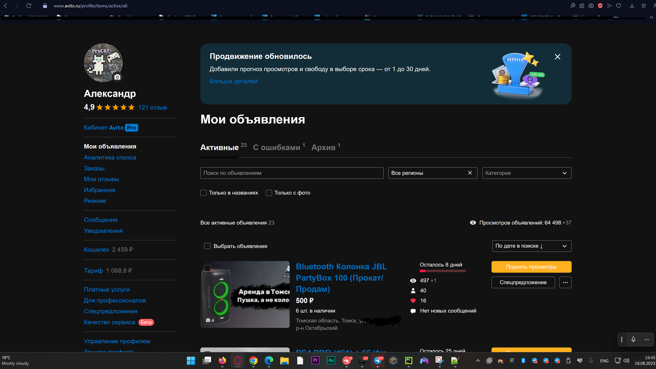This screenshot has width=656, height=369.
Task: Click the send flow arrow icon
Action: pos(610,6)
